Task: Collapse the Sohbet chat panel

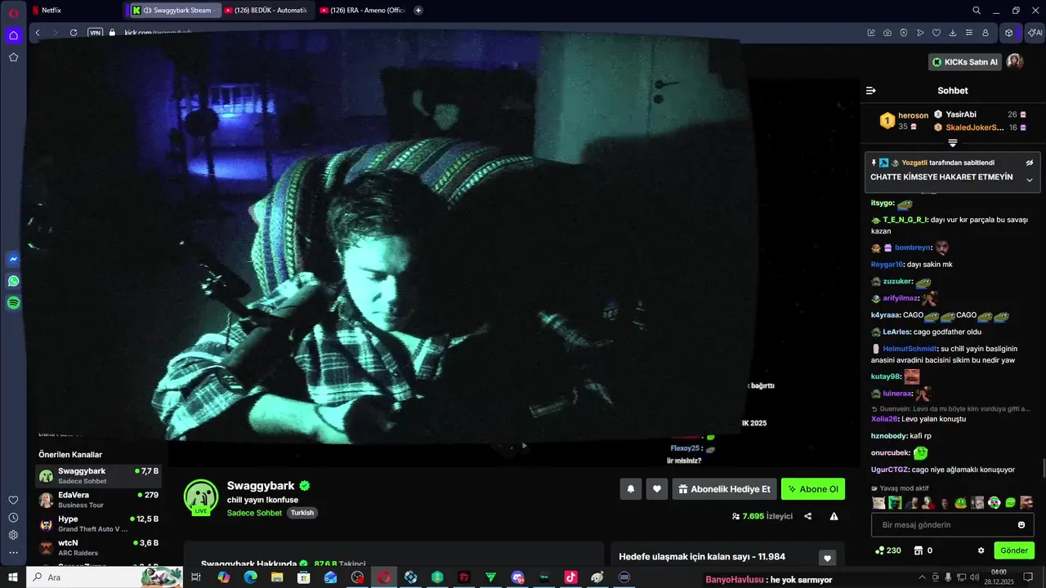Action: pyautogui.click(x=871, y=91)
